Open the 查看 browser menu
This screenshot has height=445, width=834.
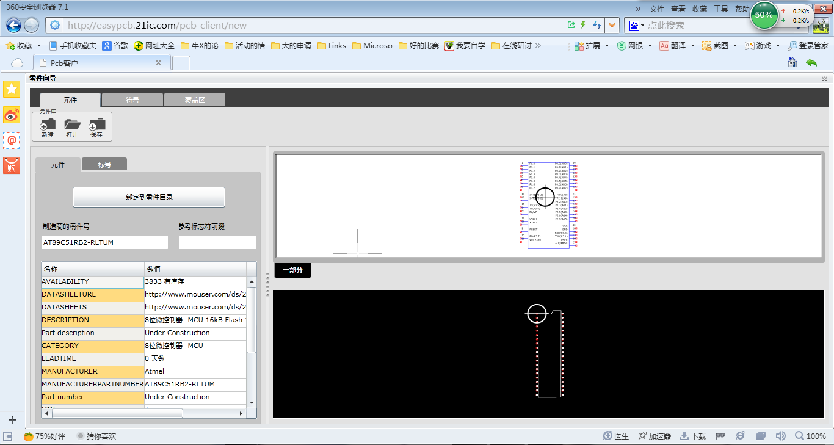coord(678,9)
